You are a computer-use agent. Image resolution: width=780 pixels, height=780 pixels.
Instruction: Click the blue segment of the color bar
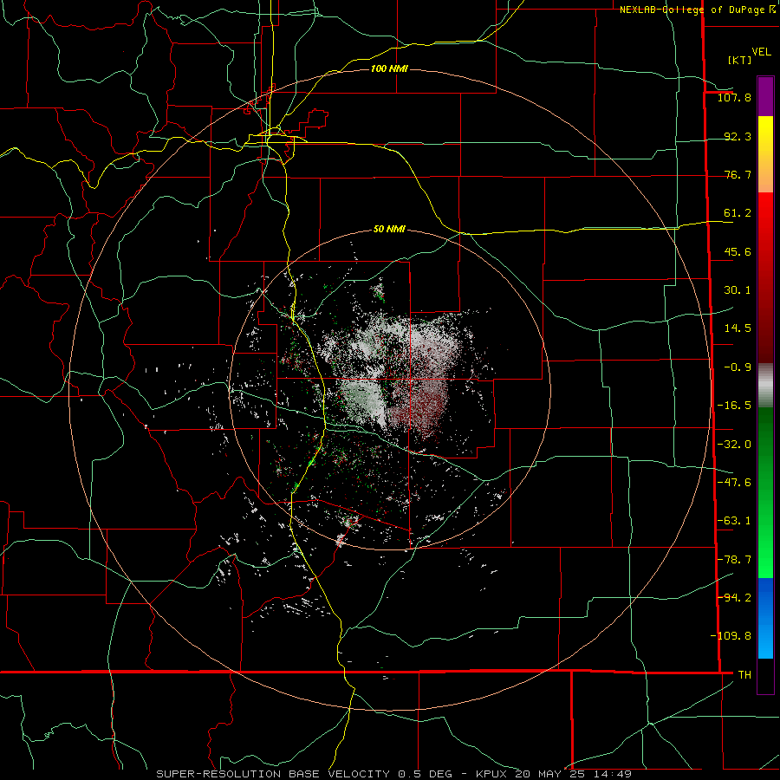pyautogui.click(x=765, y=618)
